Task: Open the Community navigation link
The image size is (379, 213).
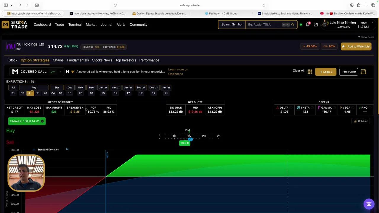Action: click(x=139, y=25)
